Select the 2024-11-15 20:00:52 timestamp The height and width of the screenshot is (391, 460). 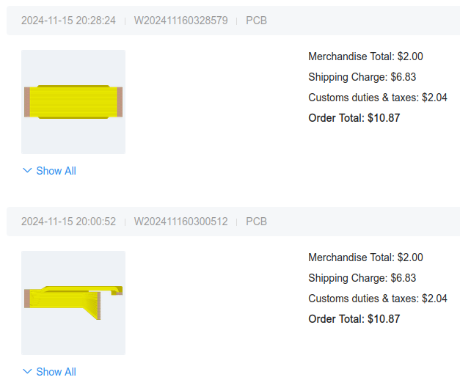[x=68, y=222]
